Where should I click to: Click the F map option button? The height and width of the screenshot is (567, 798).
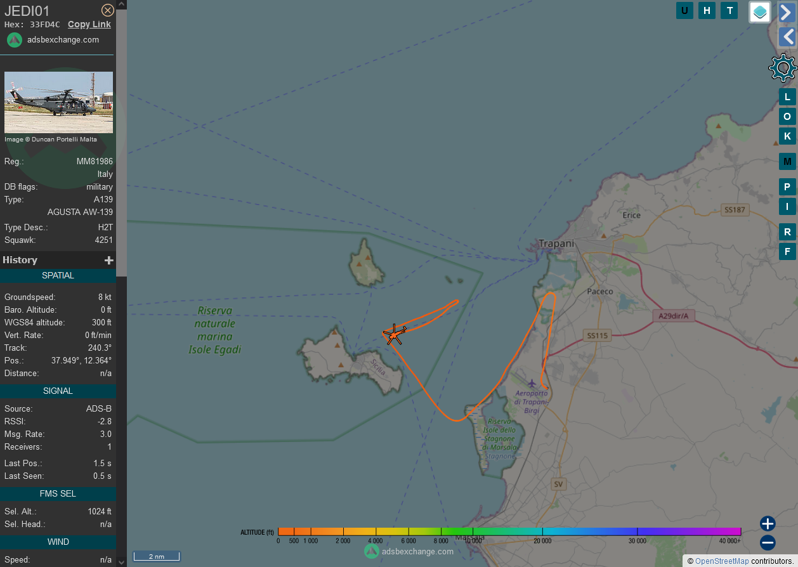click(787, 251)
